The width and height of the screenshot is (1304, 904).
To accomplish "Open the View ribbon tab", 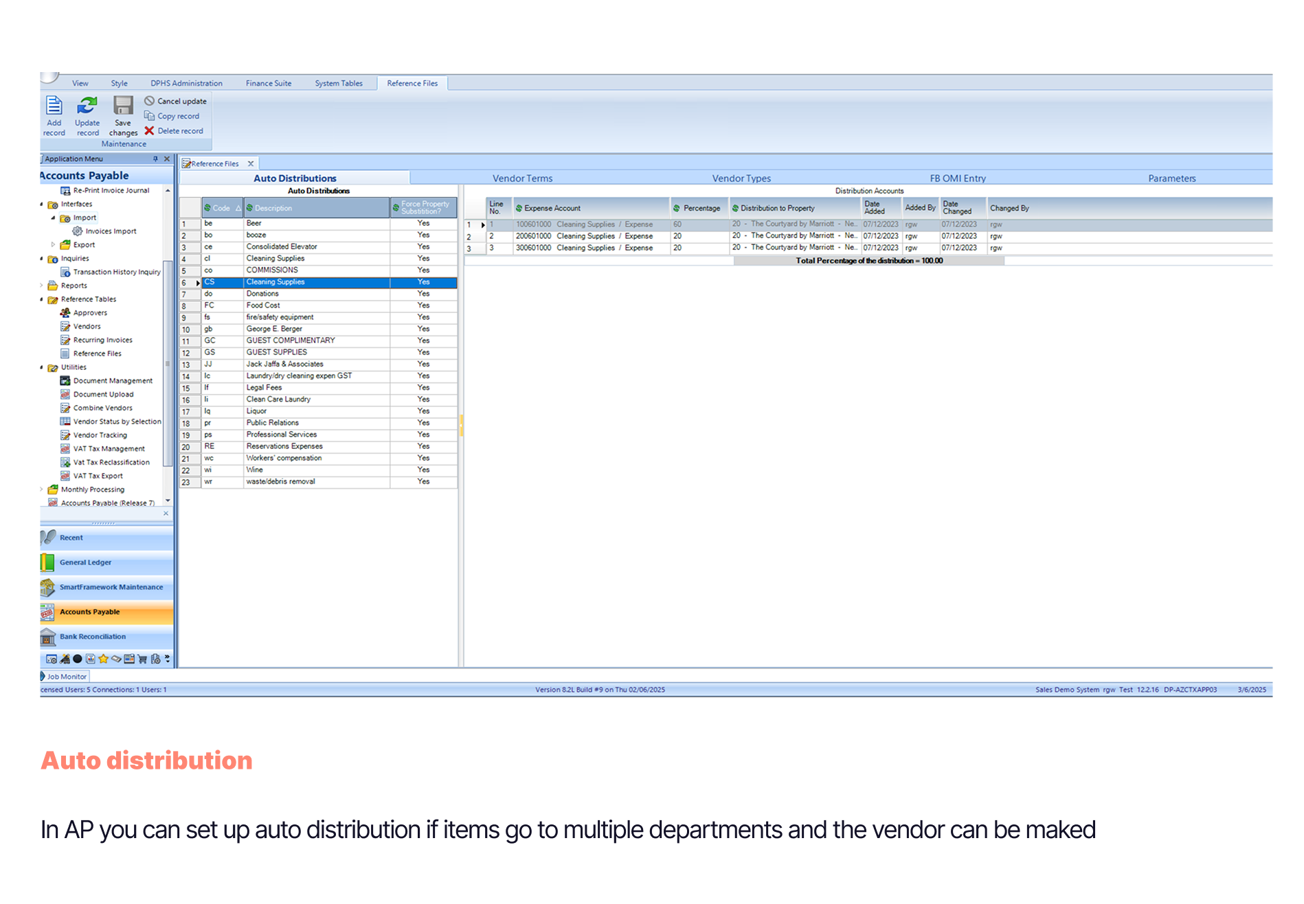I will (x=80, y=83).
